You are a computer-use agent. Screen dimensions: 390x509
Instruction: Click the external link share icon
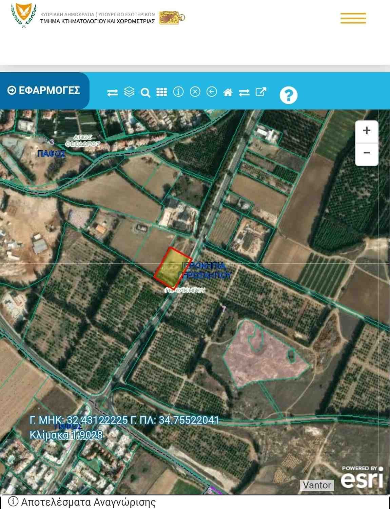261,92
